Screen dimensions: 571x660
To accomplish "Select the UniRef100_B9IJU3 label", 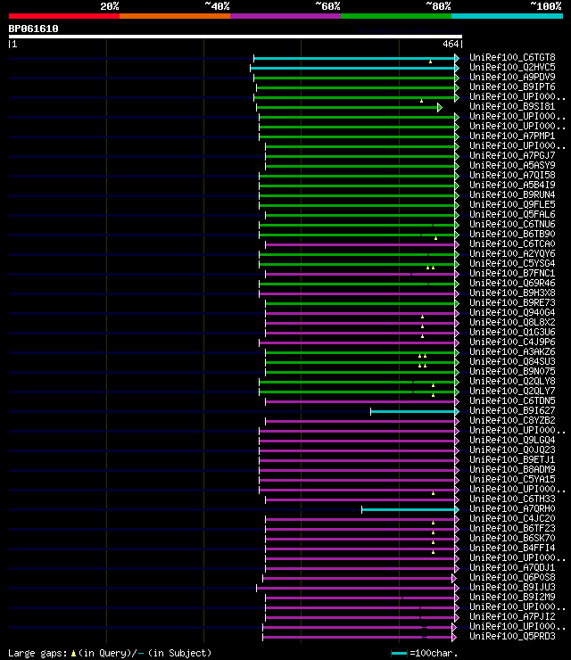I will (512, 588).
